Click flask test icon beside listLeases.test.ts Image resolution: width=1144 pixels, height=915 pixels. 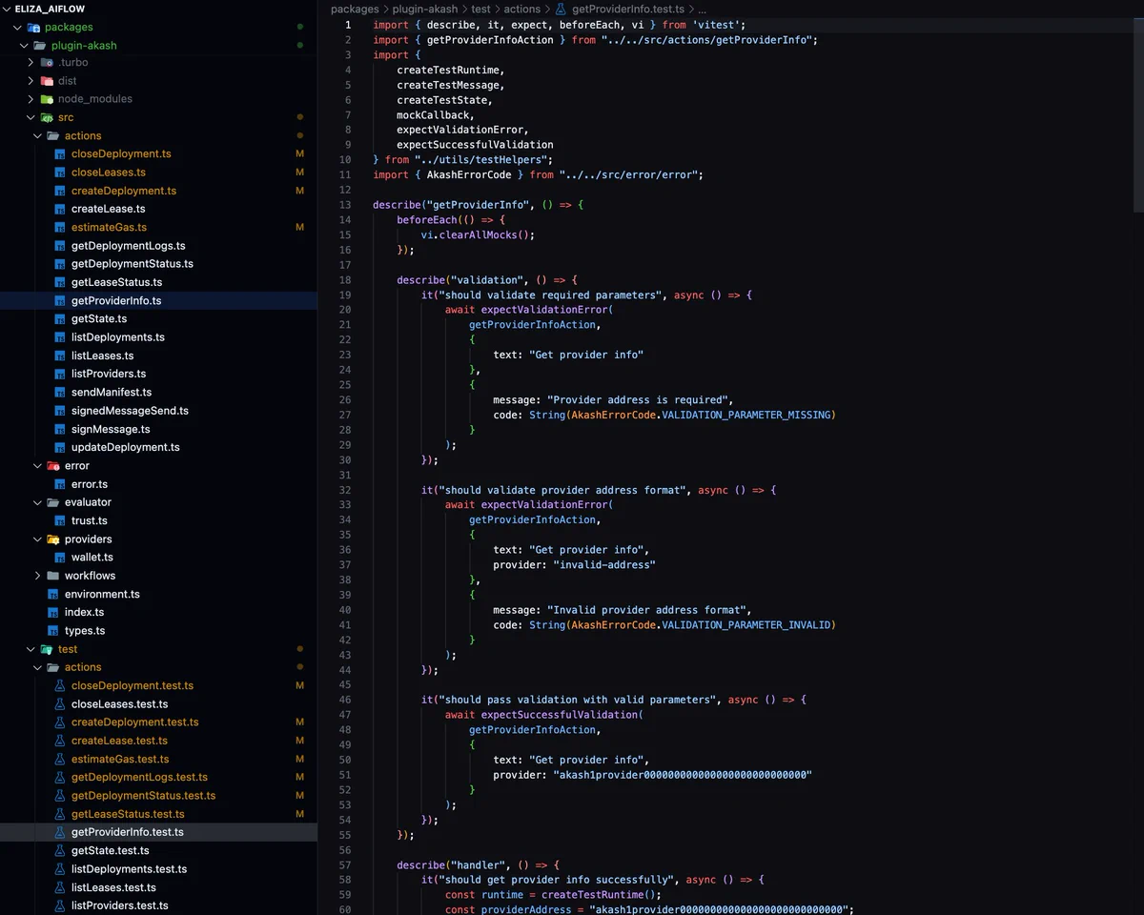point(60,887)
